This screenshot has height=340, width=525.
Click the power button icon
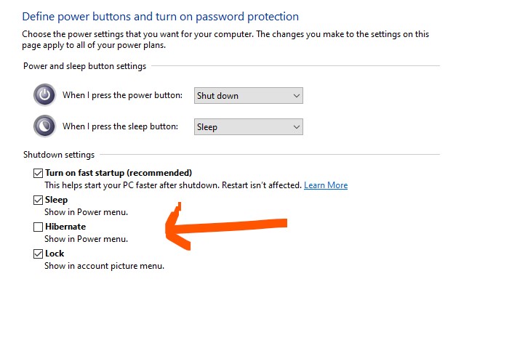[44, 95]
